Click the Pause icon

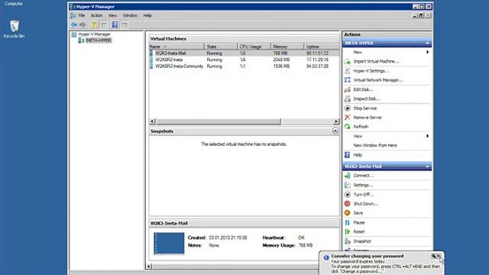(348, 222)
